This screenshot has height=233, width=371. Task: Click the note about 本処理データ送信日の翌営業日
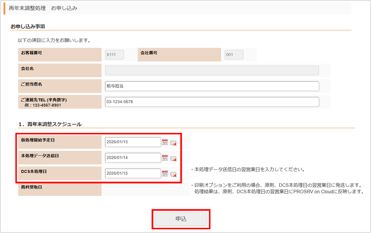coord(248,169)
